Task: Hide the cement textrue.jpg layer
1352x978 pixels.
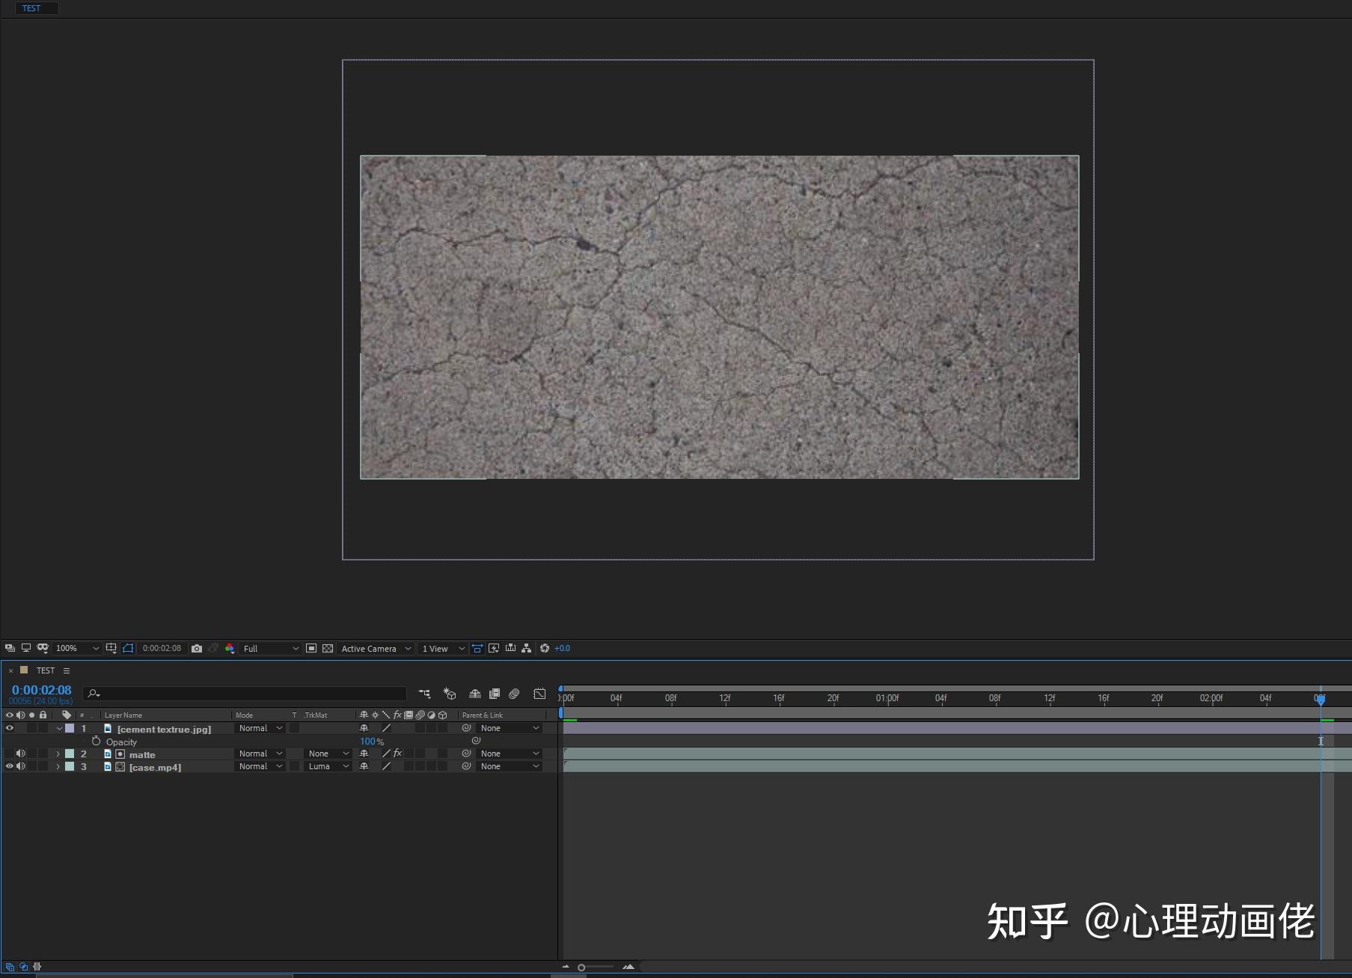Action: [10, 728]
